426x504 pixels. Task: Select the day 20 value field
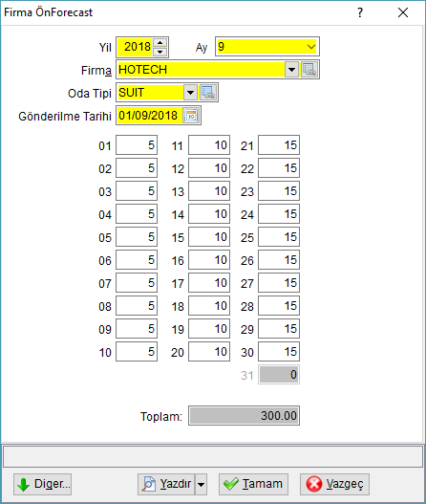coord(209,352)
